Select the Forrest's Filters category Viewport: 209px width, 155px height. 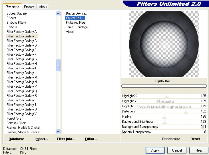coord(17,123)
